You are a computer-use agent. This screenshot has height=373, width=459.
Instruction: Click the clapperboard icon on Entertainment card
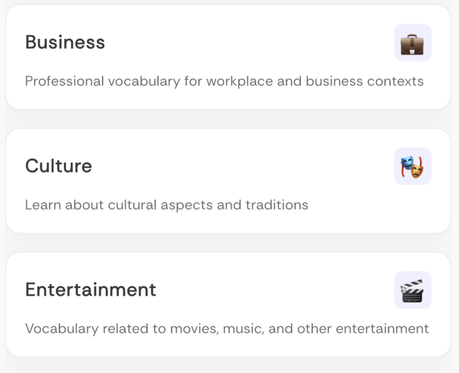pyautogui.click(x=412, y=290)
